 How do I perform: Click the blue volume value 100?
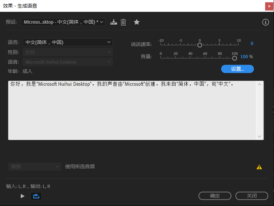click(x=244, y=57)
